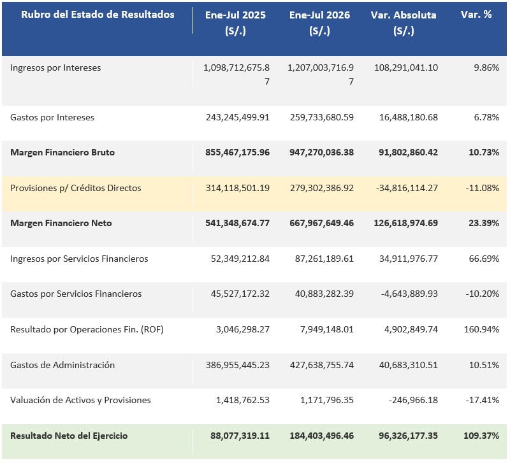Select the 'Ene-Jul 2026 (S/.)' column header
Viewport: 510px width, 463px height.
pyautogui.click(x=319, y=23)
